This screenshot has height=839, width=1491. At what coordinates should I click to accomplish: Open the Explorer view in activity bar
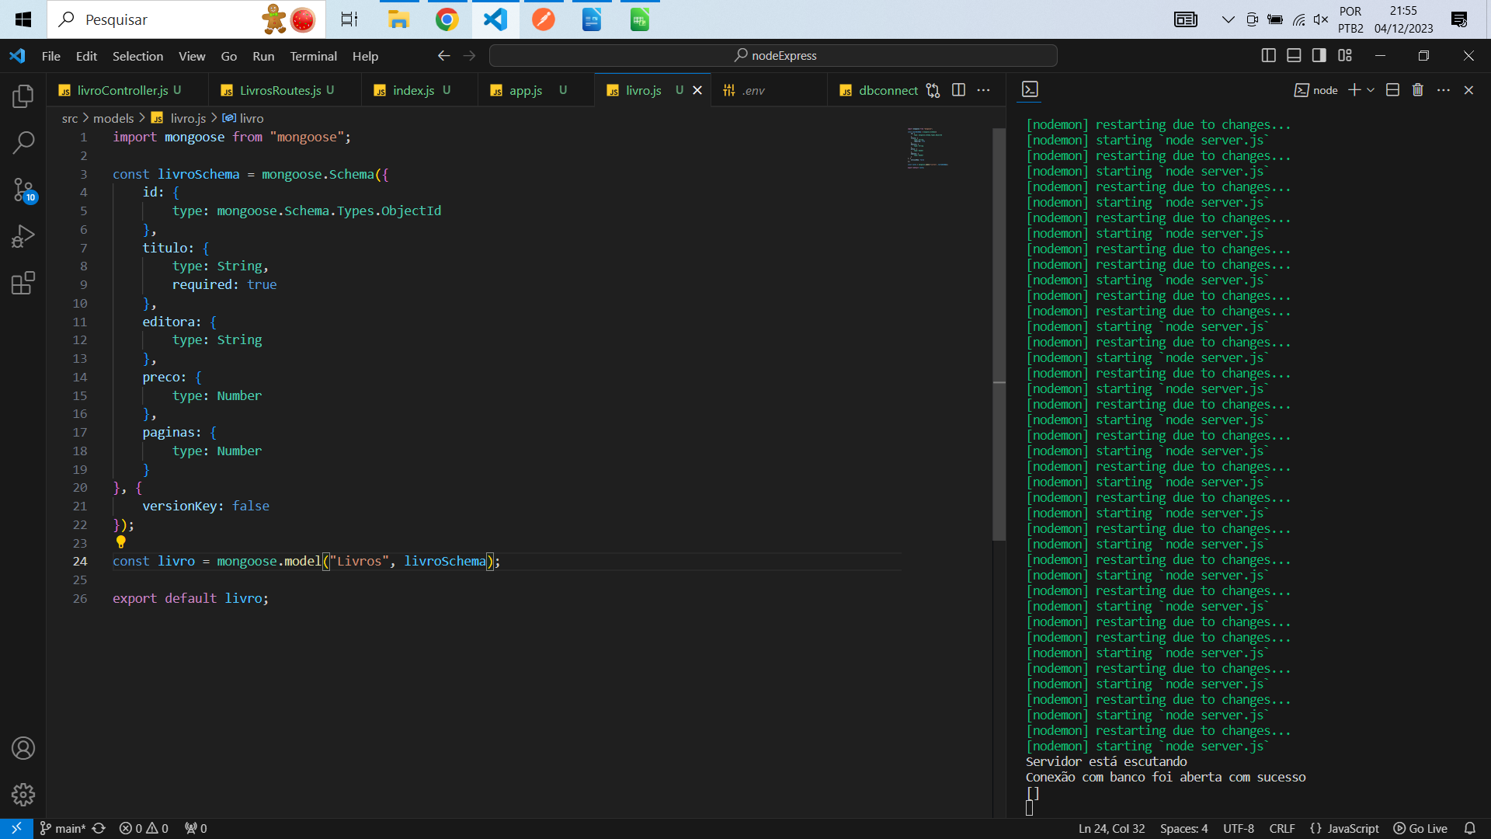click(23, 96)
